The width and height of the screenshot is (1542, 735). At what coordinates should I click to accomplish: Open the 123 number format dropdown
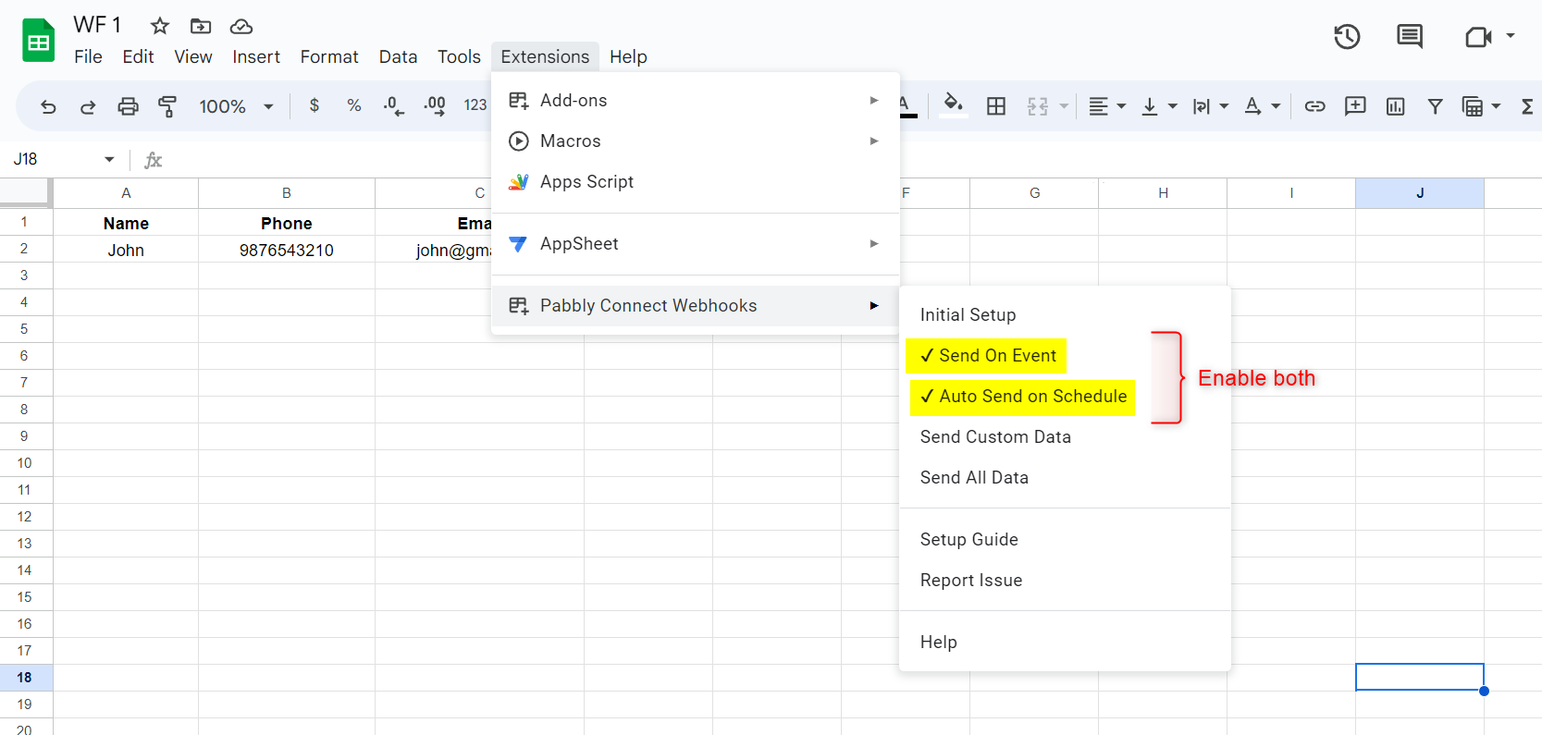(x=475, y=105)
